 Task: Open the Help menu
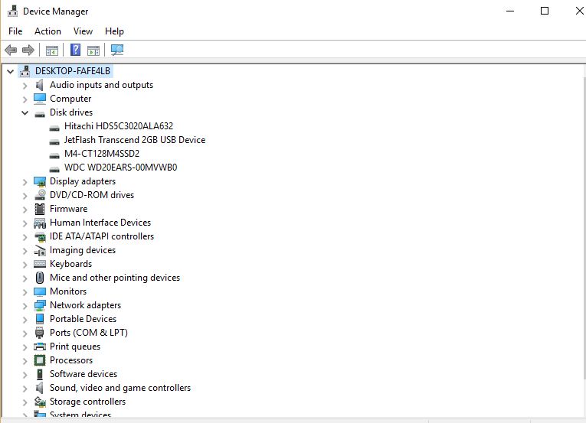pos(114,31)
